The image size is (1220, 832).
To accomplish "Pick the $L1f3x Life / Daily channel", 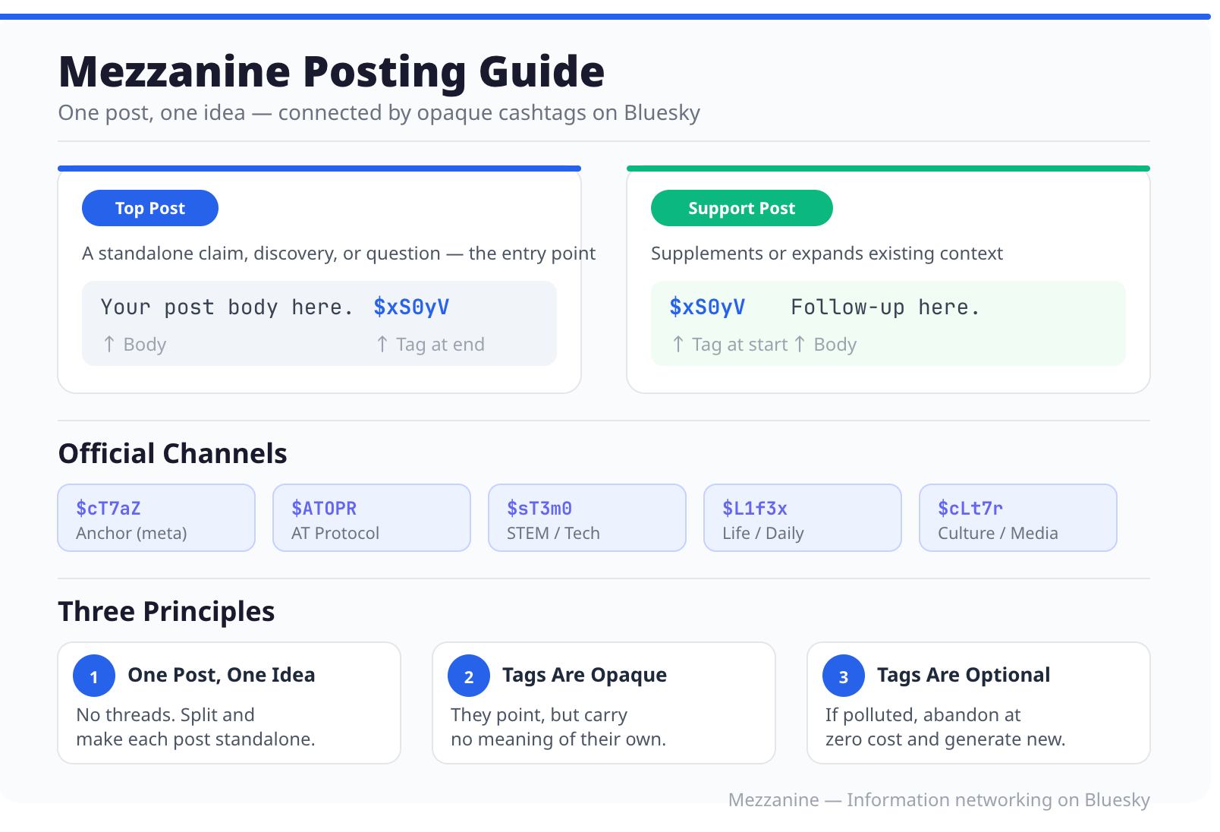I will point(803,518).
